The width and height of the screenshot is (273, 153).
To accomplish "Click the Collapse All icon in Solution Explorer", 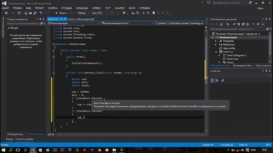I will click(243, 24).
